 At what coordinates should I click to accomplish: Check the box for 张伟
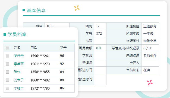[7, 72]
